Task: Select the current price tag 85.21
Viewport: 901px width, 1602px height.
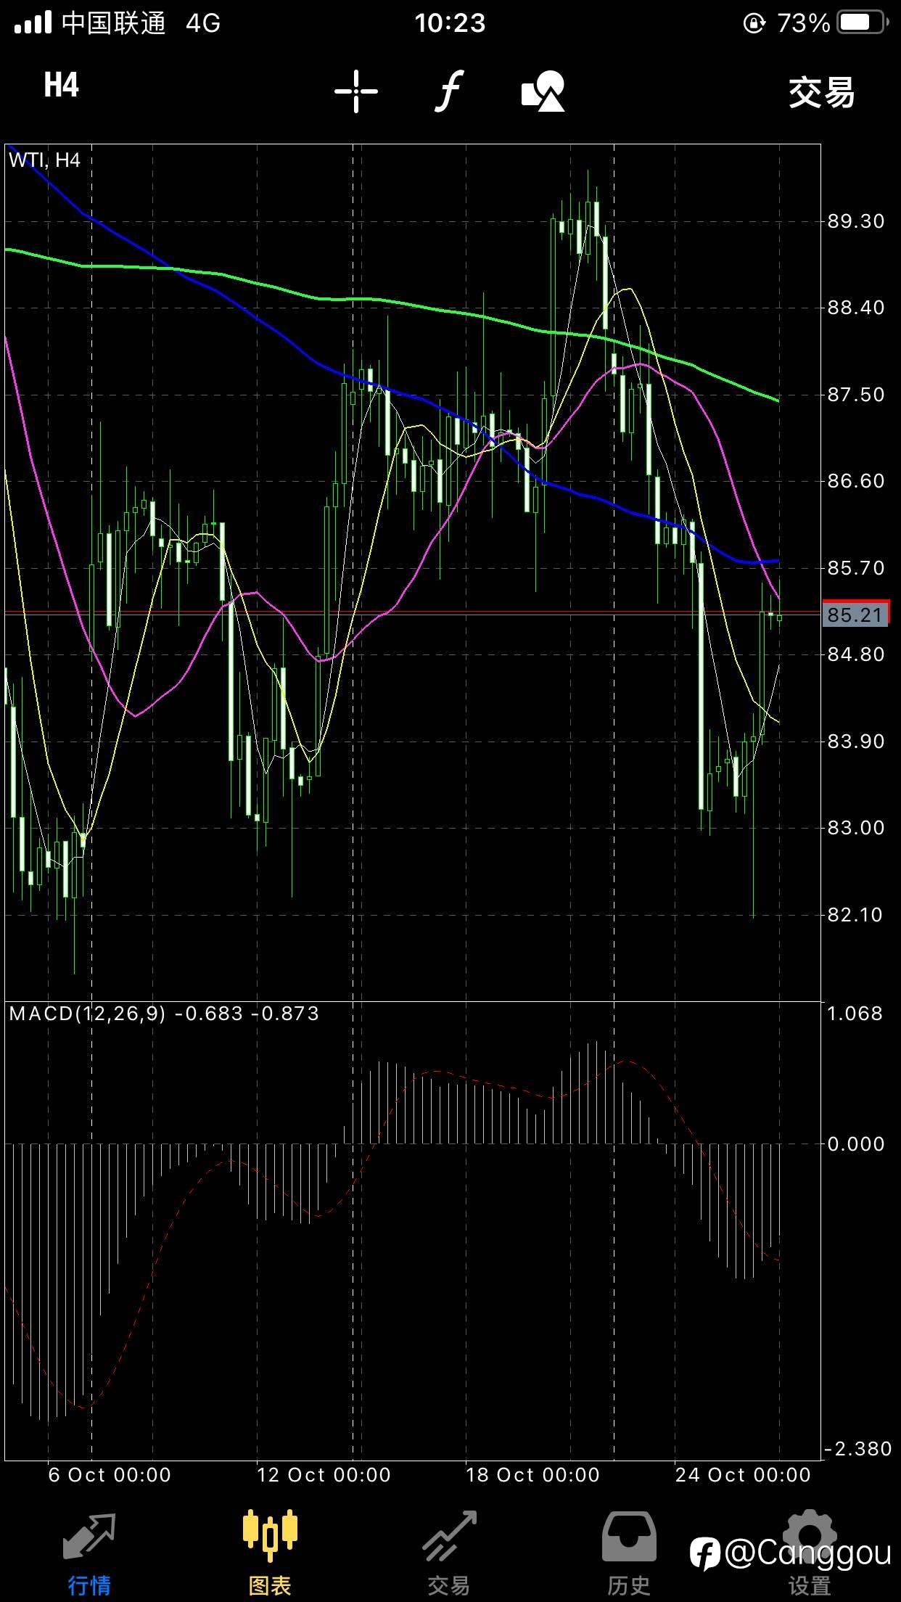Action: pos(856,615)
